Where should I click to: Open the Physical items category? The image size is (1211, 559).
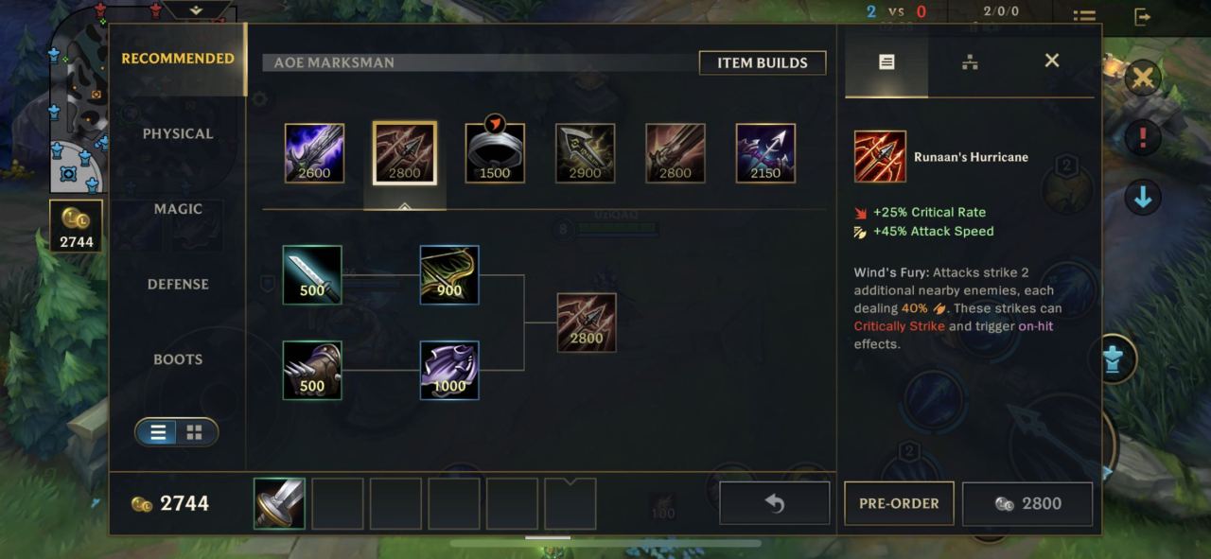tap(178, 133)
